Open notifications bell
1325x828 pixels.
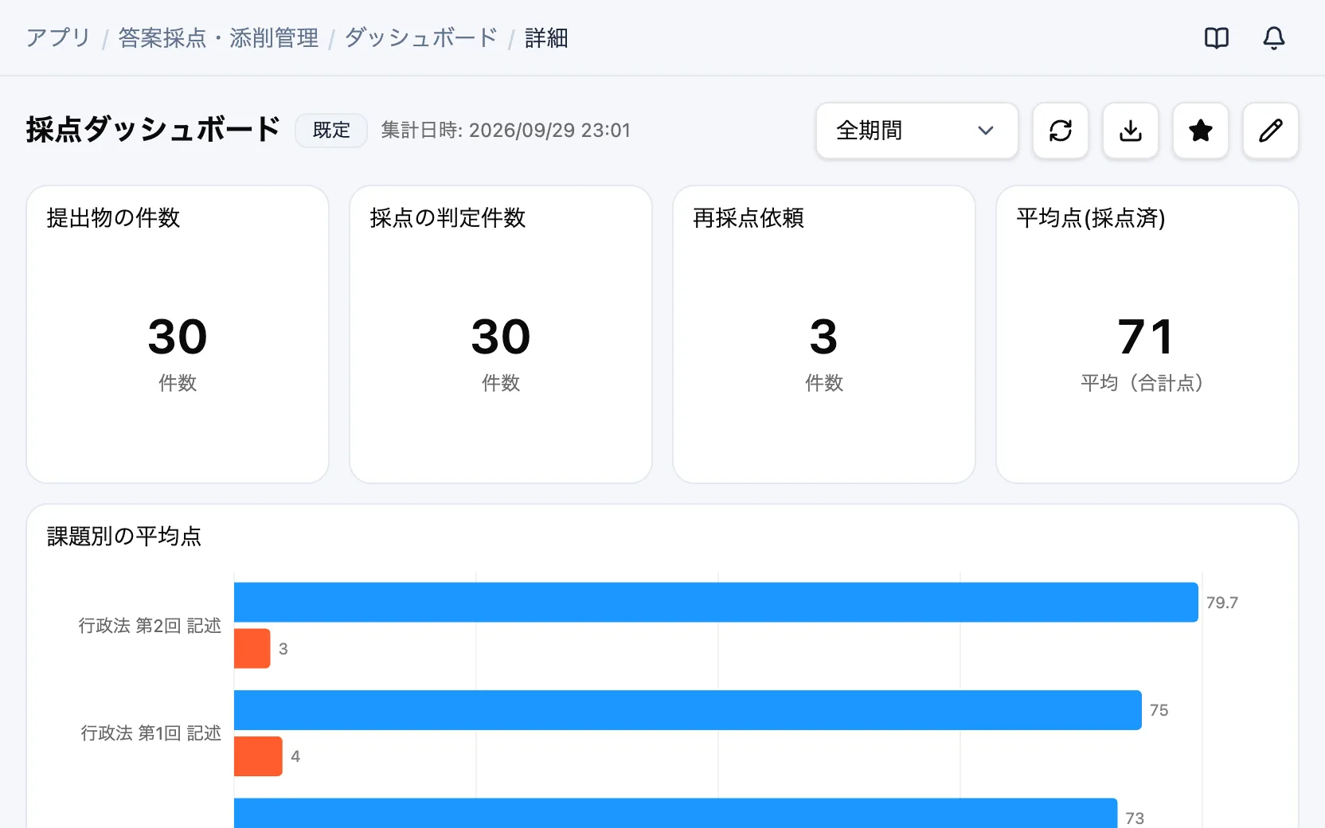pyautogui.click(x=1273, y=37)
